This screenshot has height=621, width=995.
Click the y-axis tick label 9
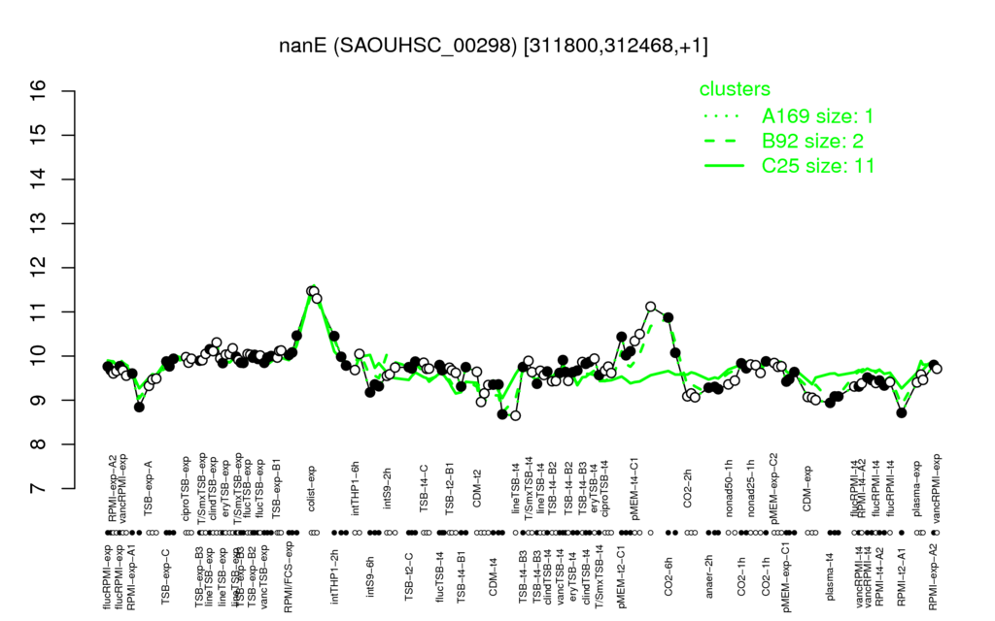[x=39, y=401]
